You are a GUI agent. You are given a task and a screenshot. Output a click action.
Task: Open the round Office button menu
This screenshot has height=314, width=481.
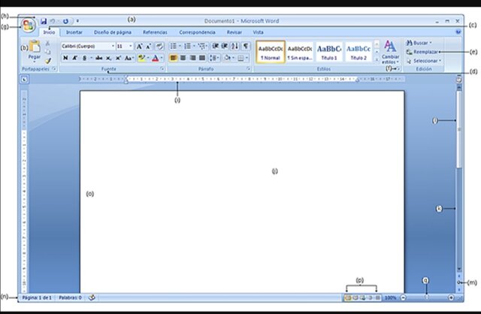pos(29,25)
